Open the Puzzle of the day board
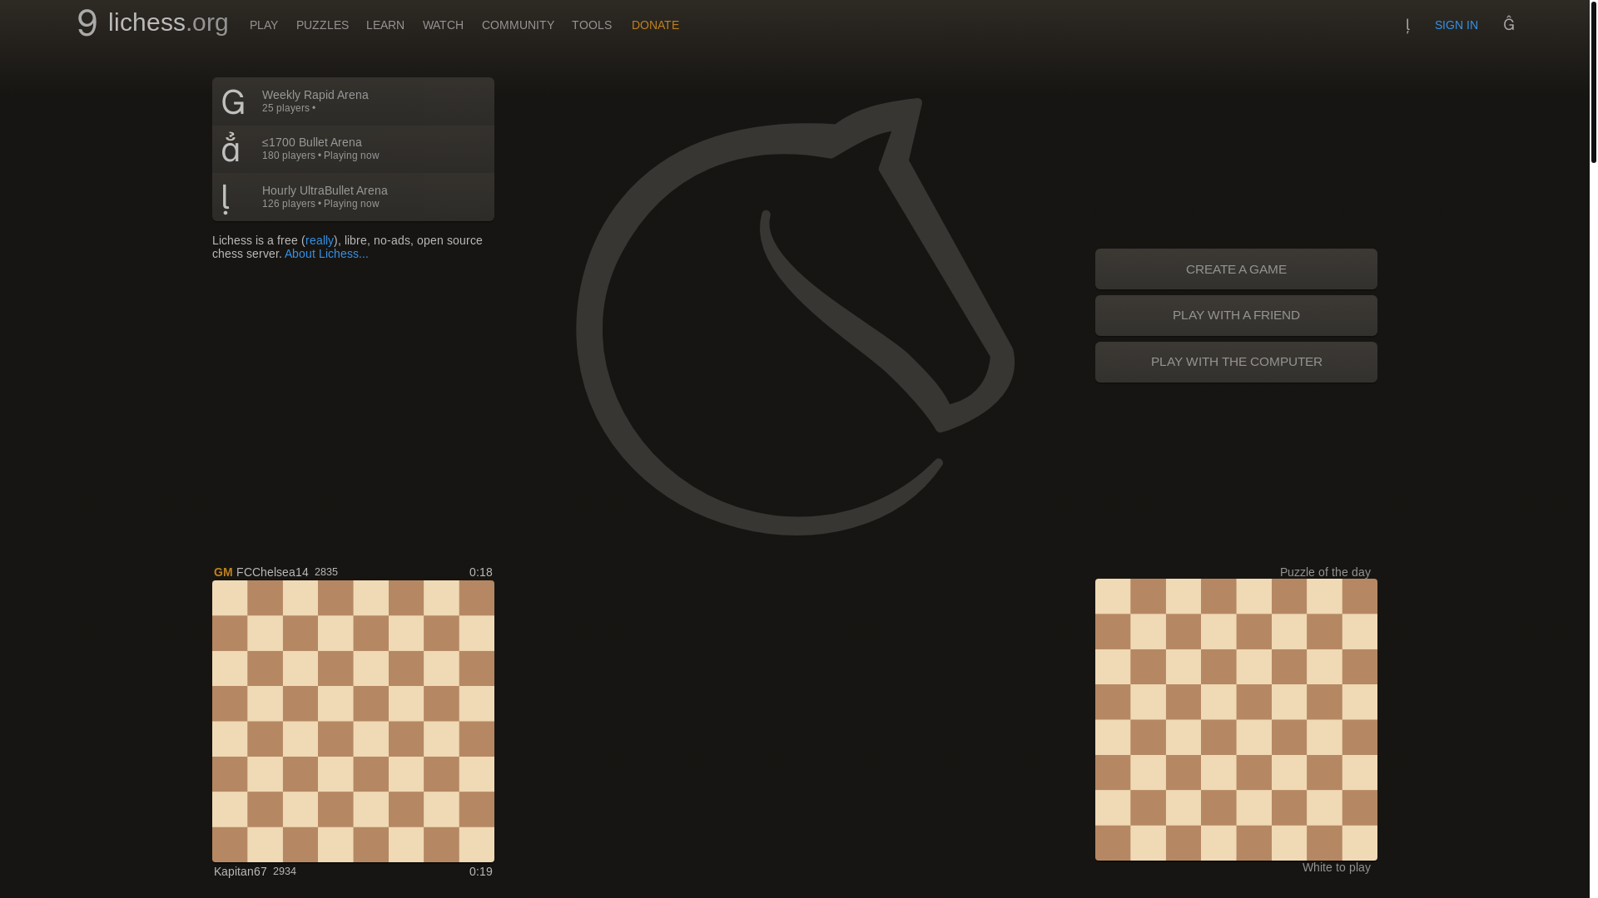The width and height of the screenshot is (1598, 898). [x=1236, y=719]
